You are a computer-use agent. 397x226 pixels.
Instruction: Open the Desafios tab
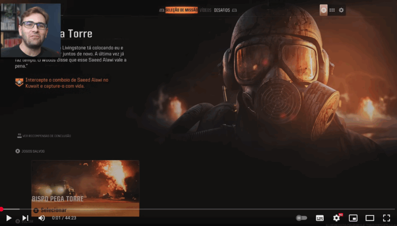click(222, 10)
